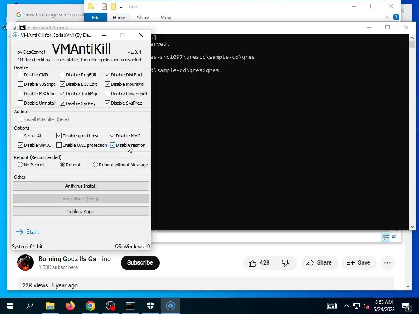Click VMAntiKill title bar app icon

[x=16, y=35]
